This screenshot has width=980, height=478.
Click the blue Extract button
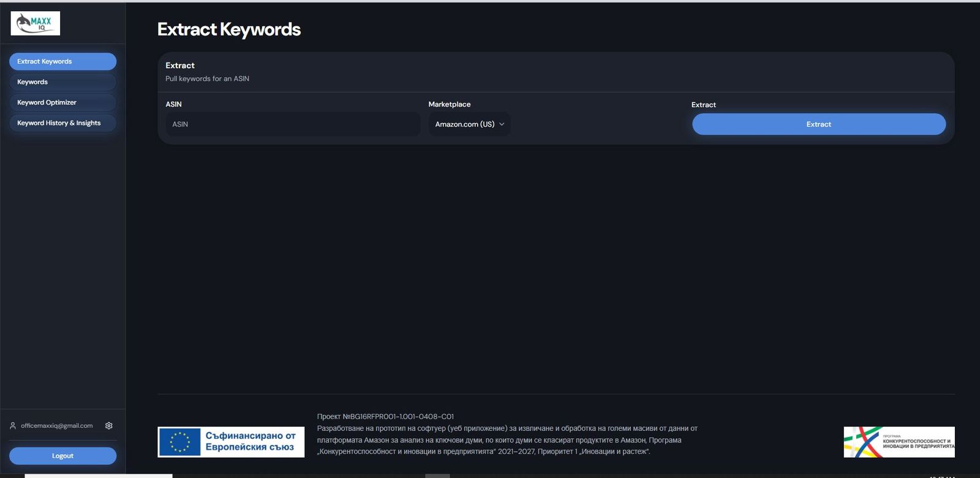pos(819,124)
